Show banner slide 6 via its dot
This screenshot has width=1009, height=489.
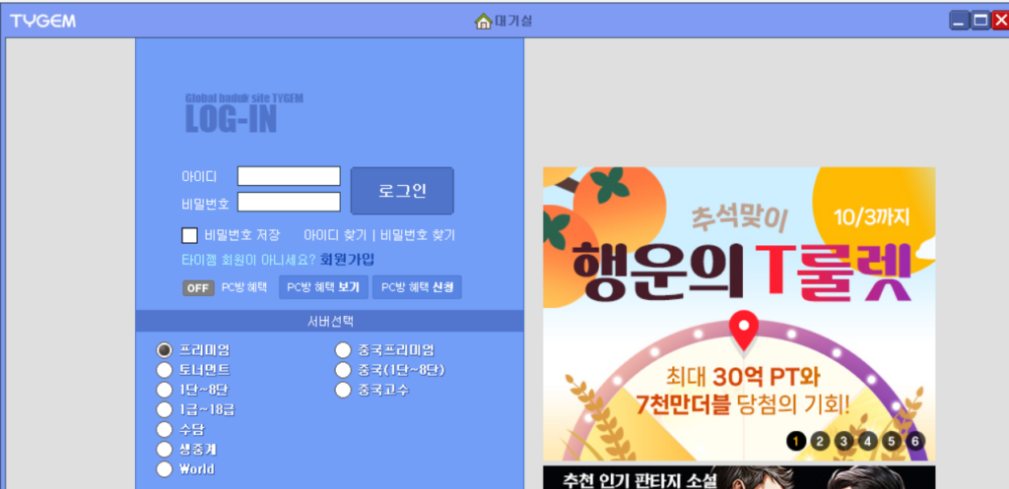point(915,442)
